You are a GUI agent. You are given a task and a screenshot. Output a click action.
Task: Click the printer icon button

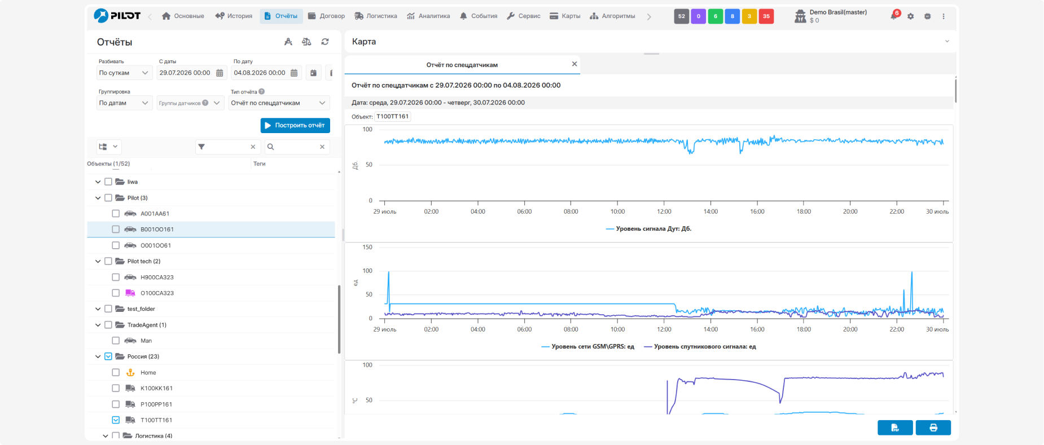pos(933,428)
